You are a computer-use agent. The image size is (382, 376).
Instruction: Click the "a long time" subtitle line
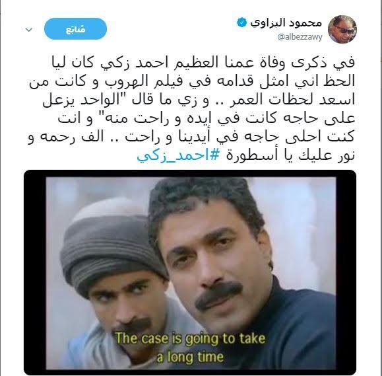click(190, 357)
